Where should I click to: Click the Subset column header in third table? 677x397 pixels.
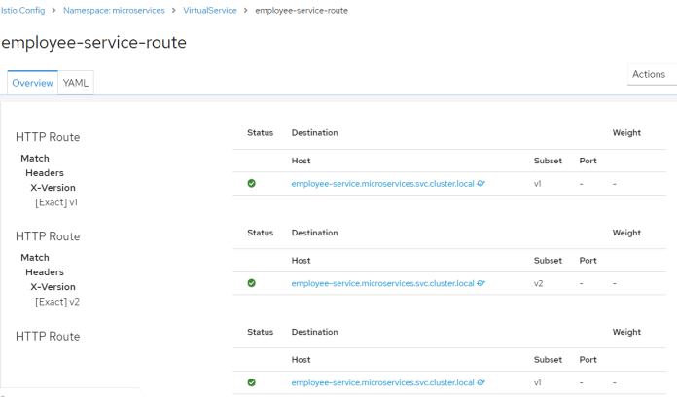tap(548, 360)
